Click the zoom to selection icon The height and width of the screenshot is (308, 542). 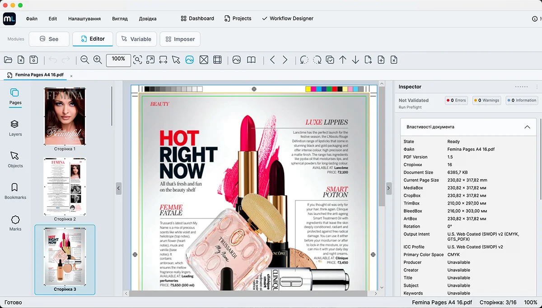138,60
